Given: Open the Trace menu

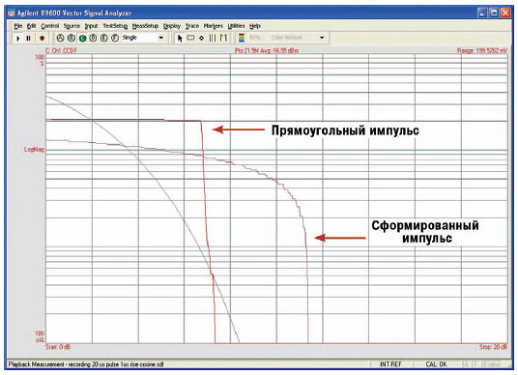Looking at the screenshot, I should [x=192, y=26].
